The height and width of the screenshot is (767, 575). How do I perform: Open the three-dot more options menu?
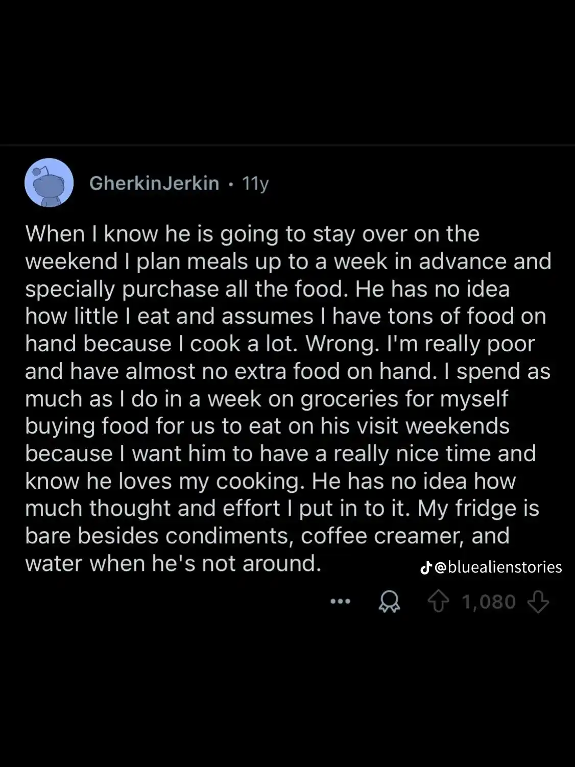point(340,602)
